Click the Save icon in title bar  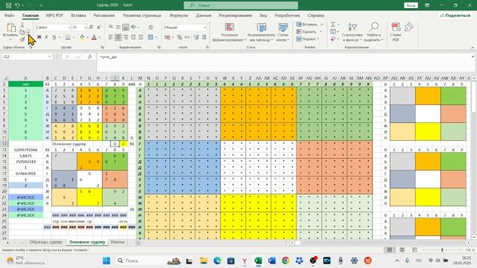(x=8, y=5)
